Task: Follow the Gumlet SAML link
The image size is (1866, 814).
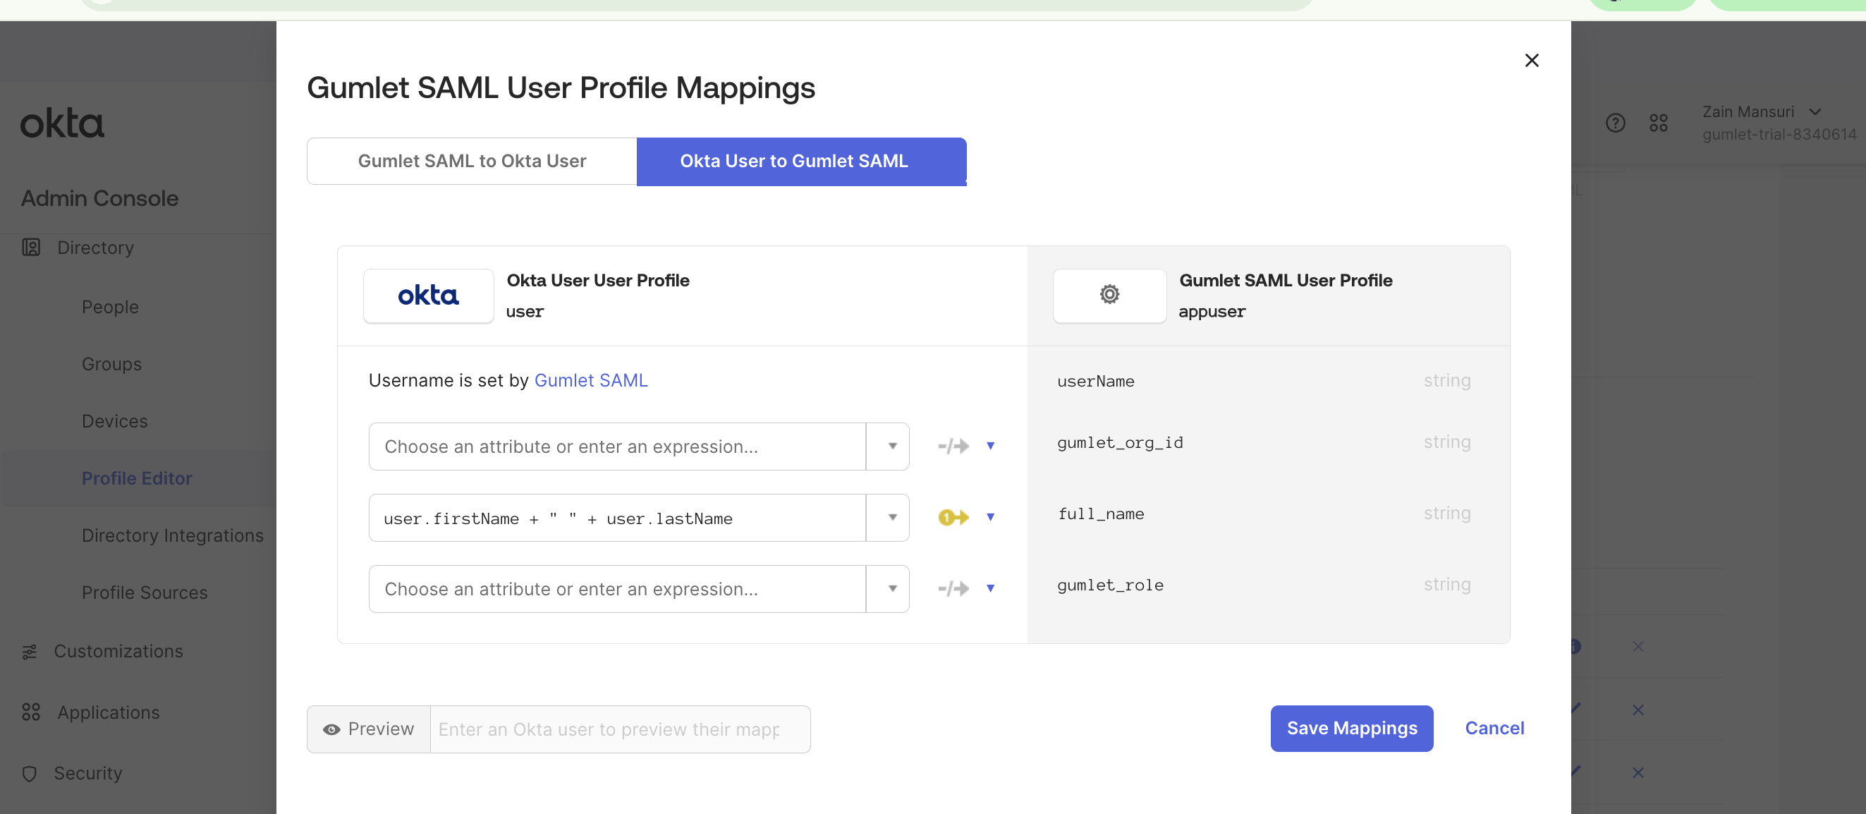Action: click(x=590, y=380)
